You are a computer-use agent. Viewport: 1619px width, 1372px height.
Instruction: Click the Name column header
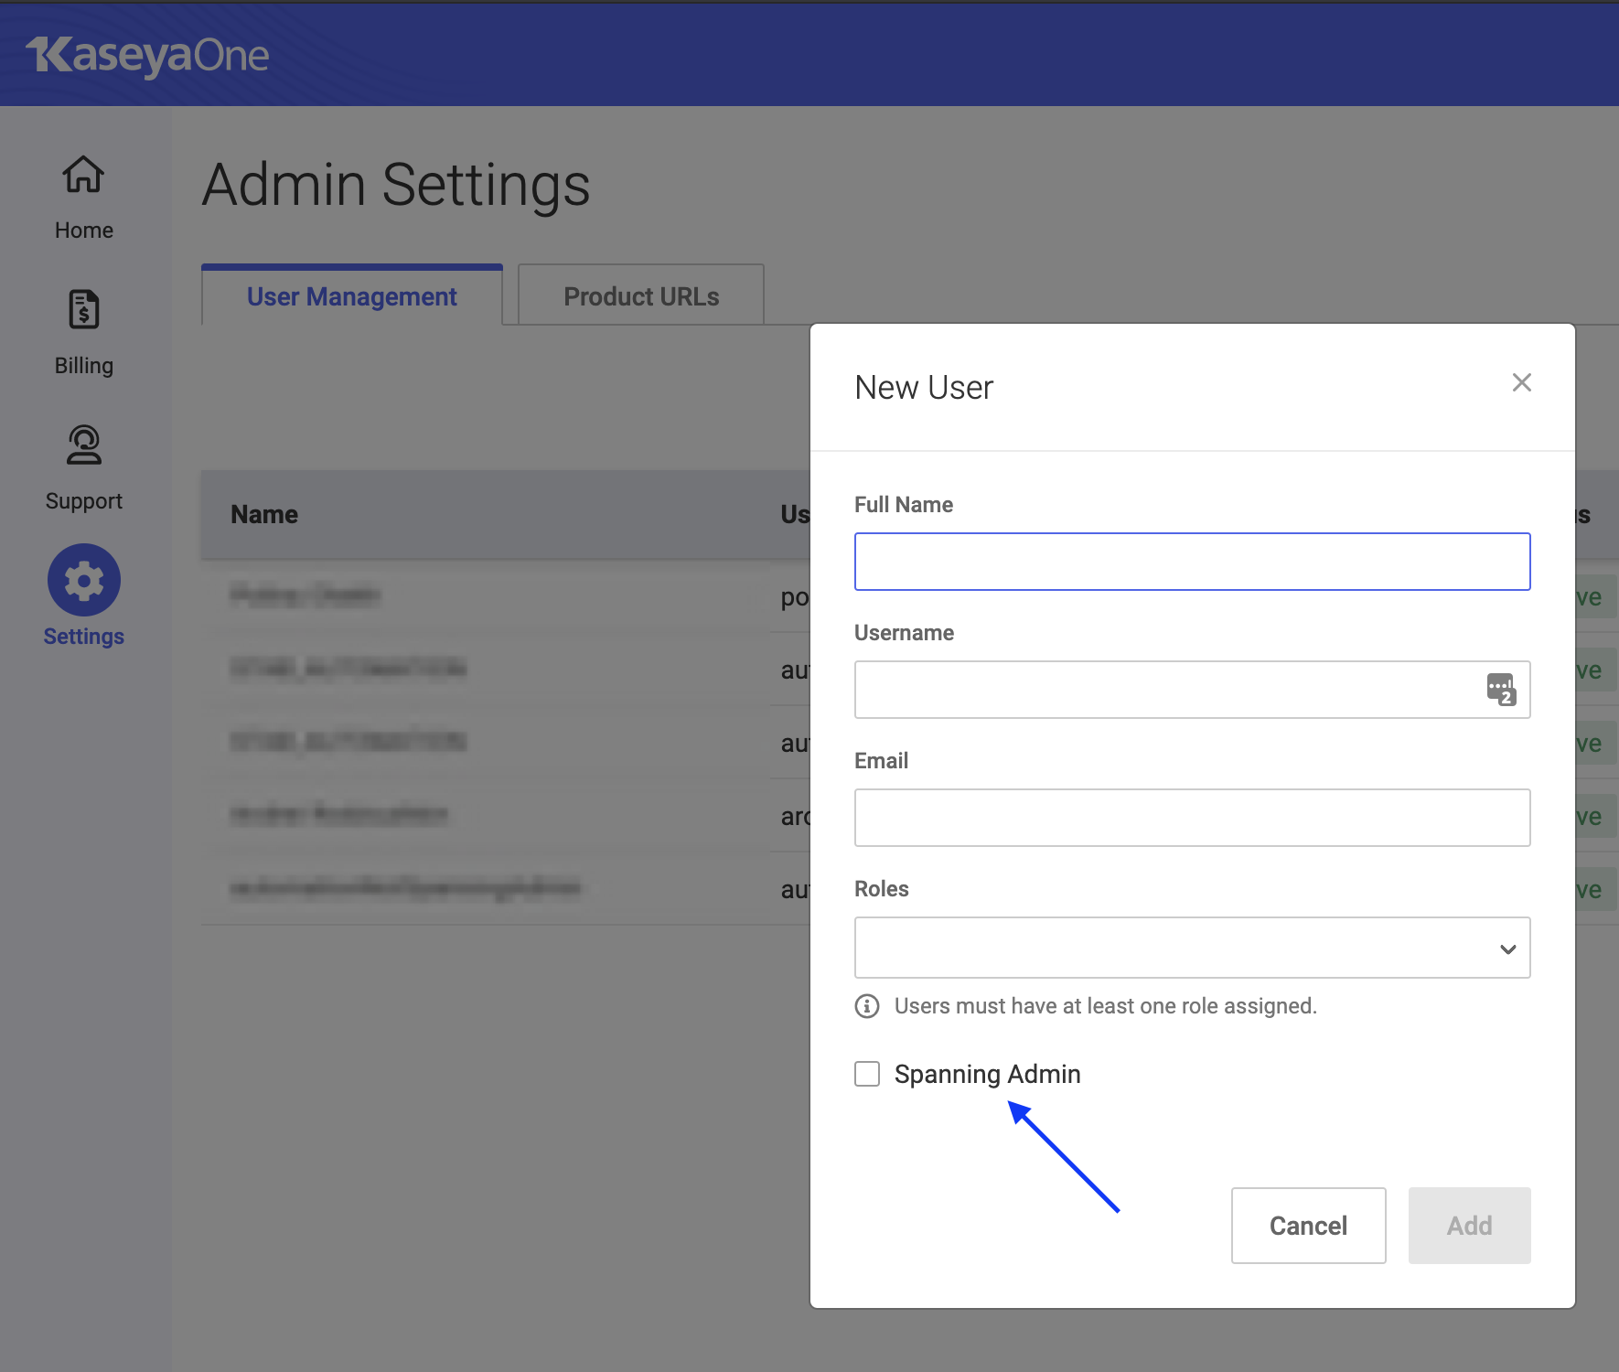pos(263,514)
